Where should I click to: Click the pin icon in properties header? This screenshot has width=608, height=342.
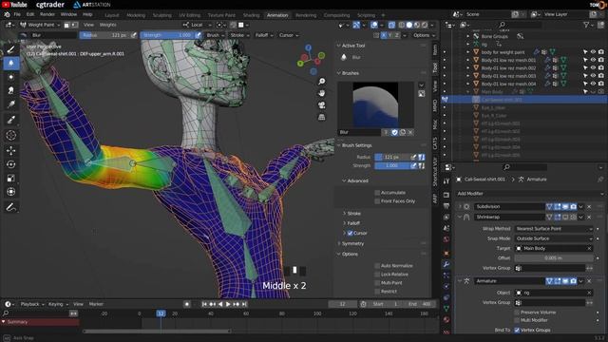pos(600,180)
